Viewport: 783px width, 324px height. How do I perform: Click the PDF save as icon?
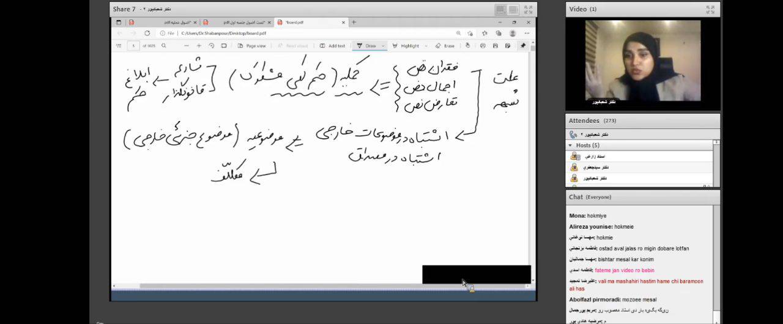pos(508,46)
